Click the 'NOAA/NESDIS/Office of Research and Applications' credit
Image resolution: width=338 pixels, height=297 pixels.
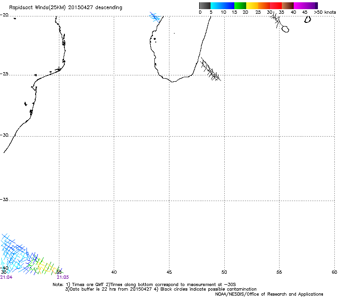coord(269,294)
